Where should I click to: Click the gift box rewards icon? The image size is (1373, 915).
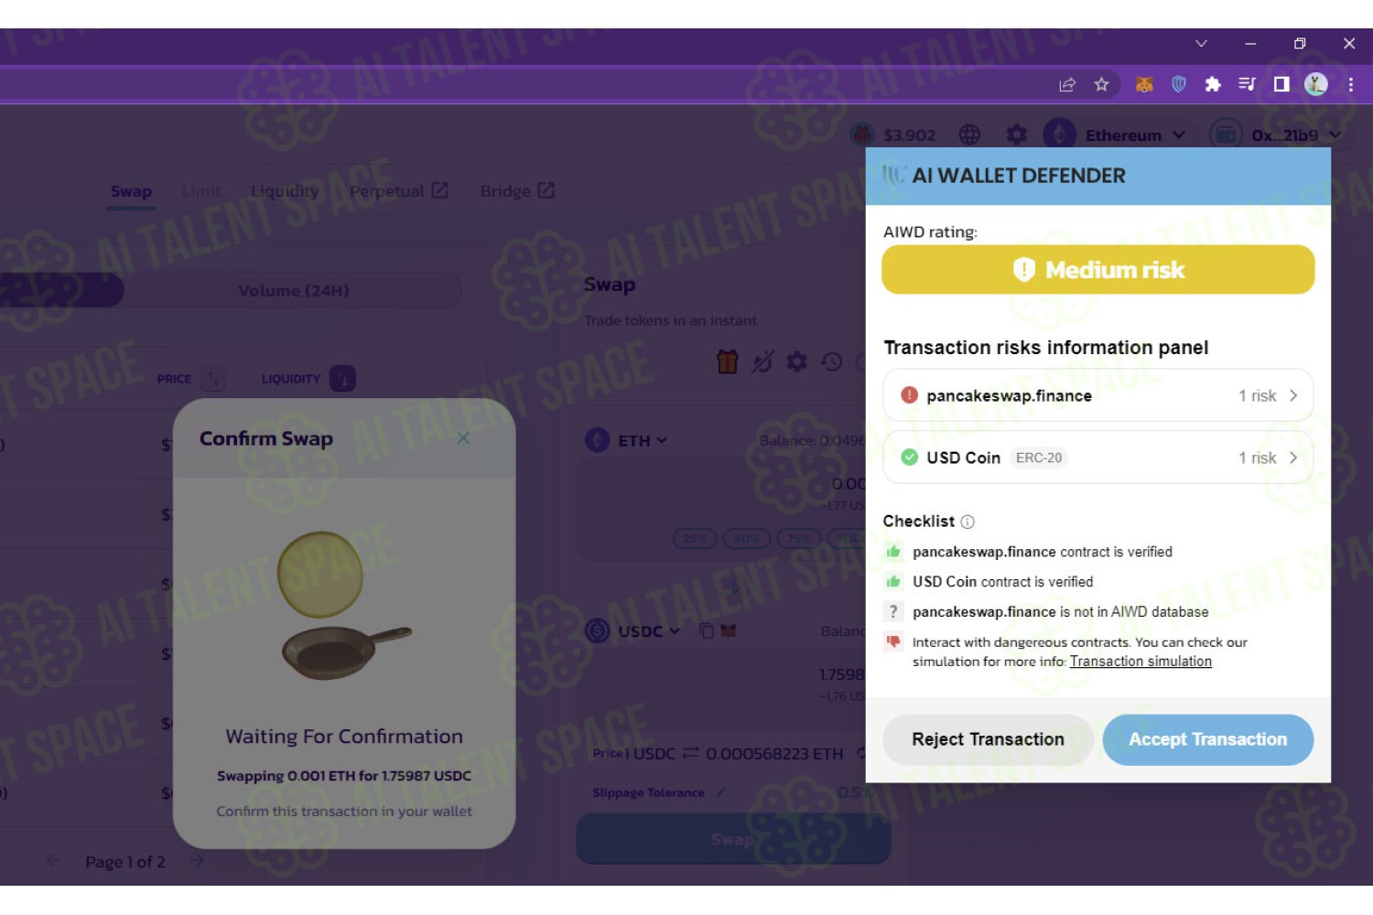[x=727, y=362]
